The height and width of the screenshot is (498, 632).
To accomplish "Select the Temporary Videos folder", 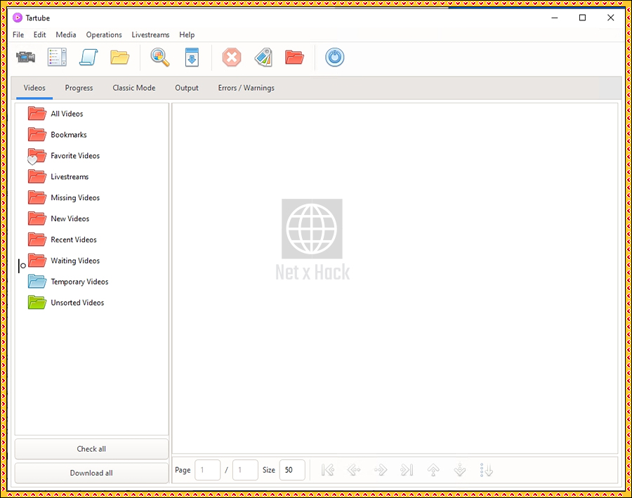I will pos(92,282).
